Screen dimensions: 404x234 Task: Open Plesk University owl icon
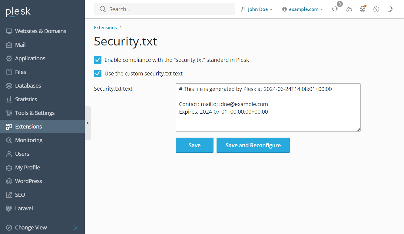pyautogui.click(x=362, y=9)
